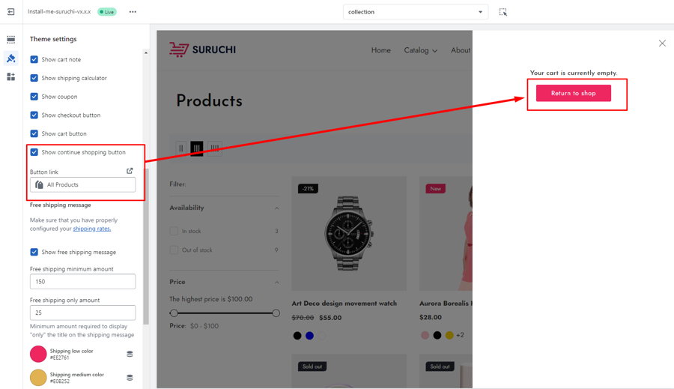Uncheck Show cart note checkbox

click(x=34, y=59)
